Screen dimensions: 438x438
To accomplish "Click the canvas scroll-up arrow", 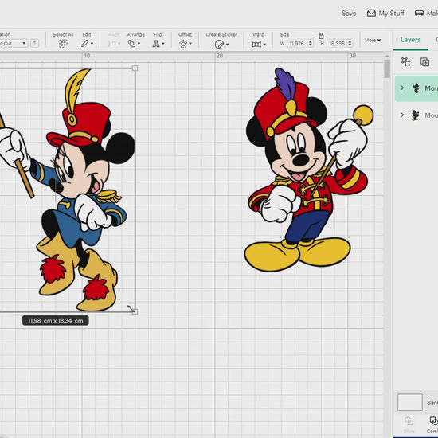I will [x=387, y=57].
